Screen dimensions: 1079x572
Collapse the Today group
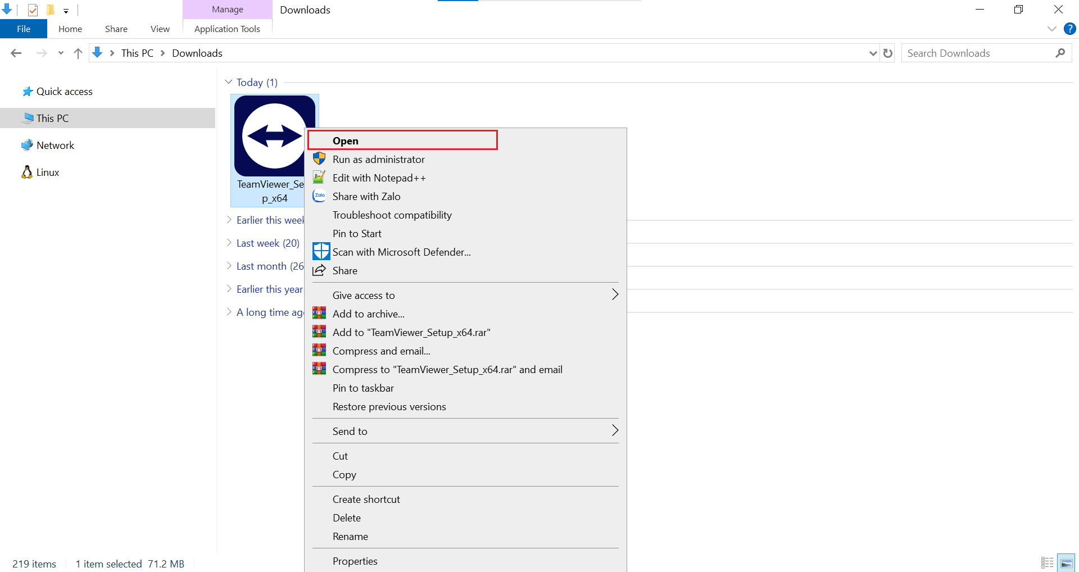pyautogui.click(x=229, y=82)
